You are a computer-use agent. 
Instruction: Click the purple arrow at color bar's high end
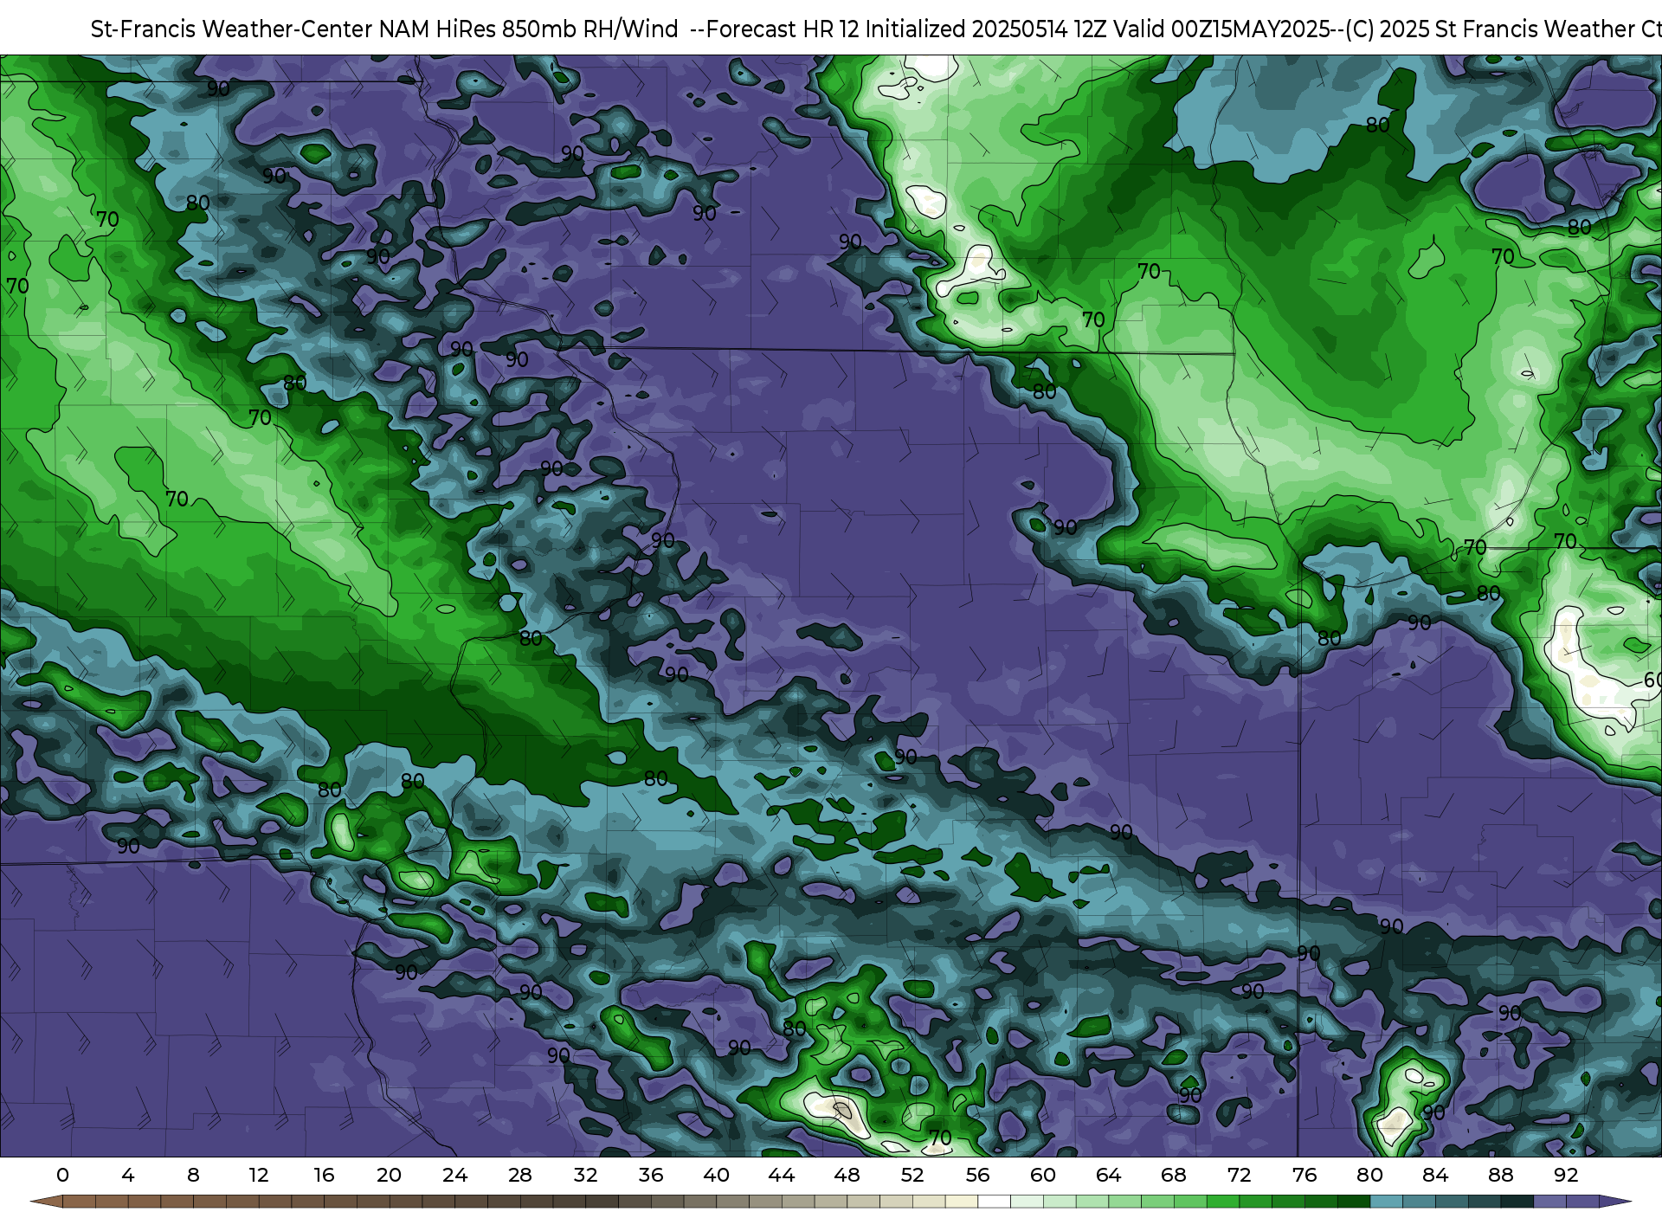[x=1615, y=1202]
